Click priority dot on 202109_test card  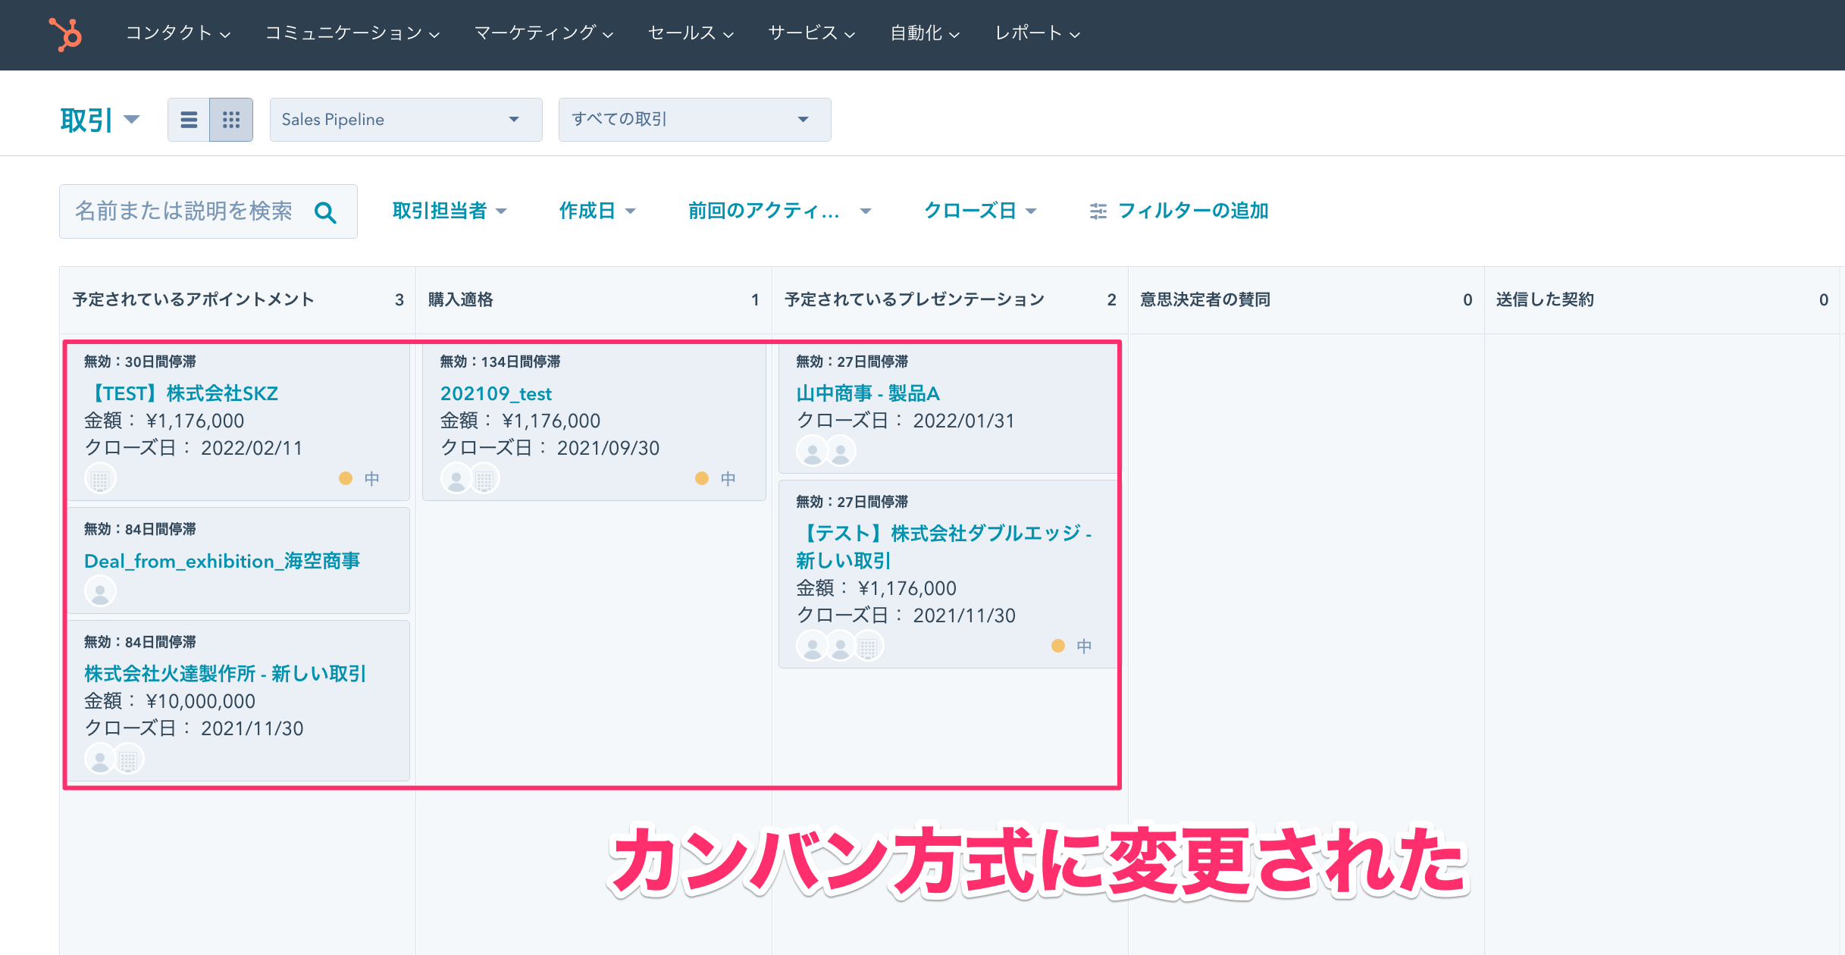(x=702, y=478)
